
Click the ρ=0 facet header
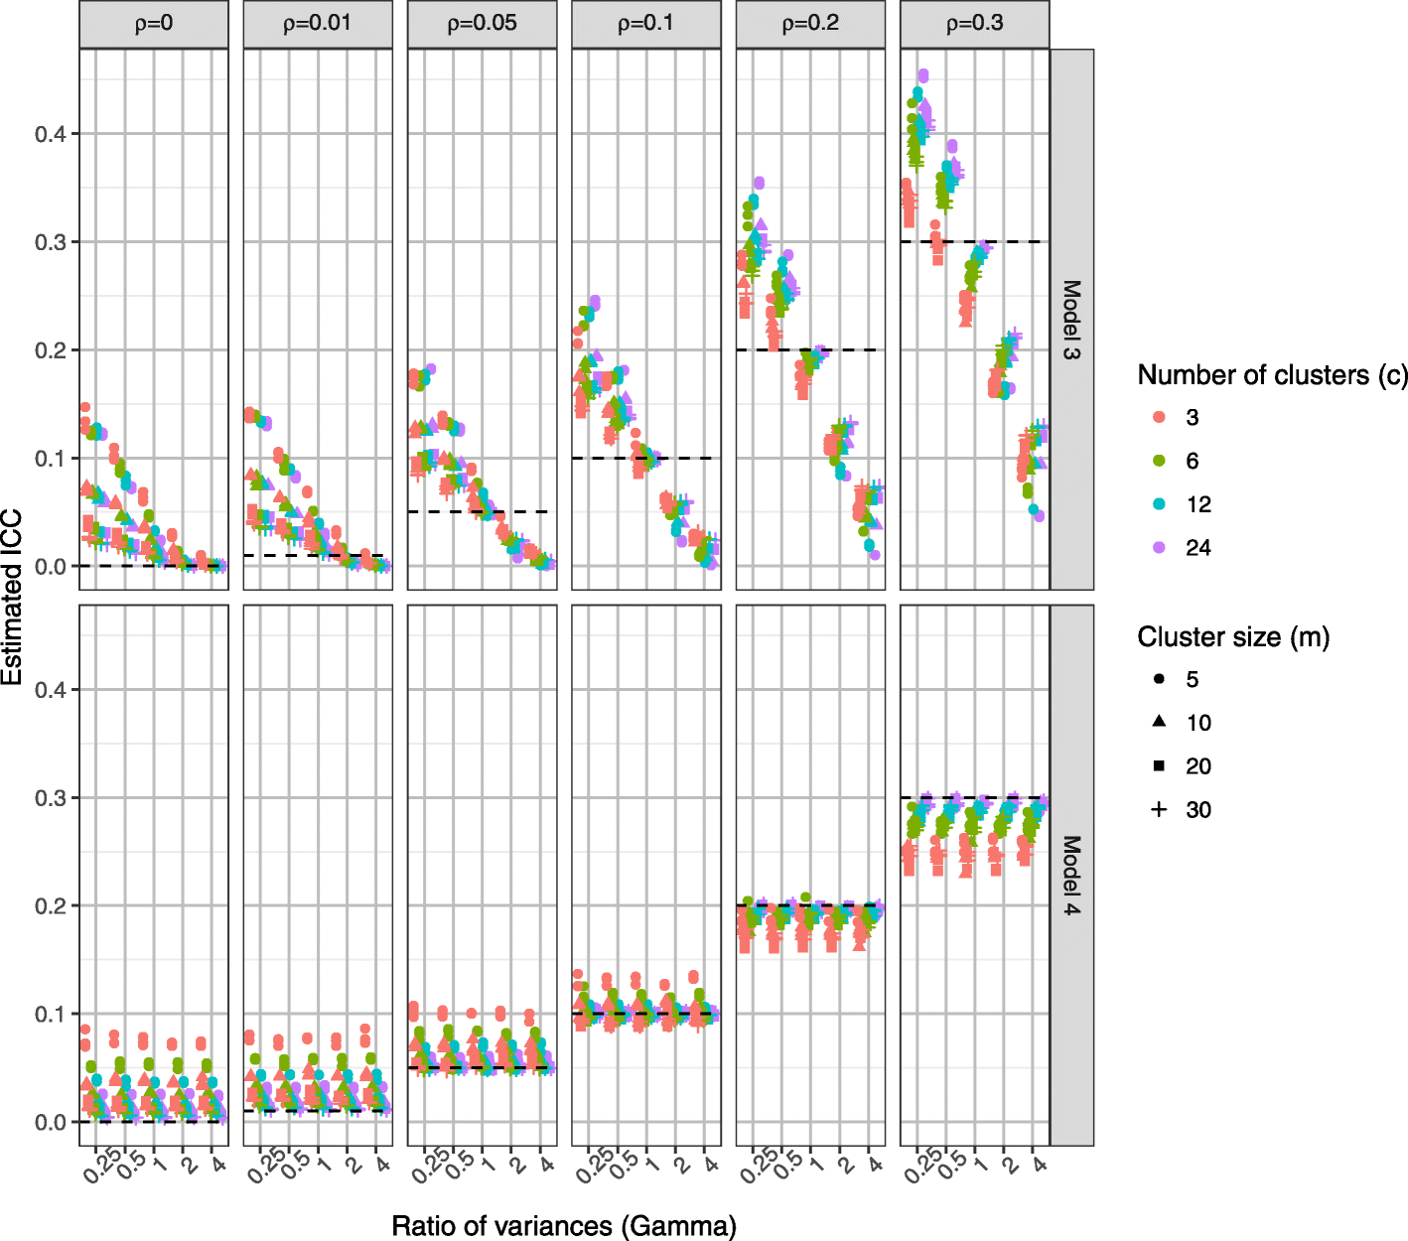click(154, 24)
